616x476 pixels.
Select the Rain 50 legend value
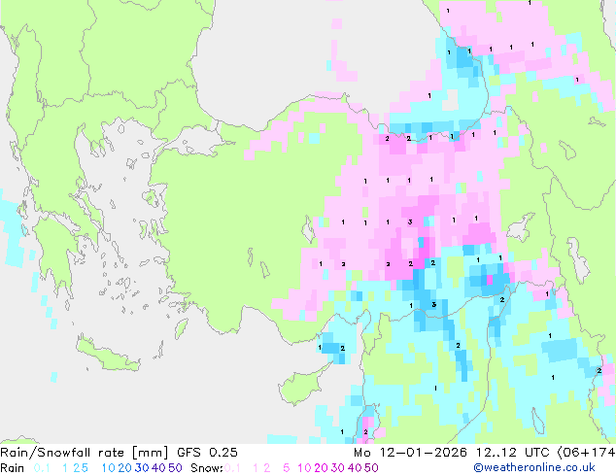pyautogui.click(x=175, y=468)
